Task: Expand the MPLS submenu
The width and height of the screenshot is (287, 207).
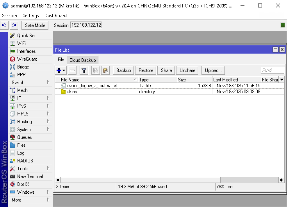Action: click(30, 114)
